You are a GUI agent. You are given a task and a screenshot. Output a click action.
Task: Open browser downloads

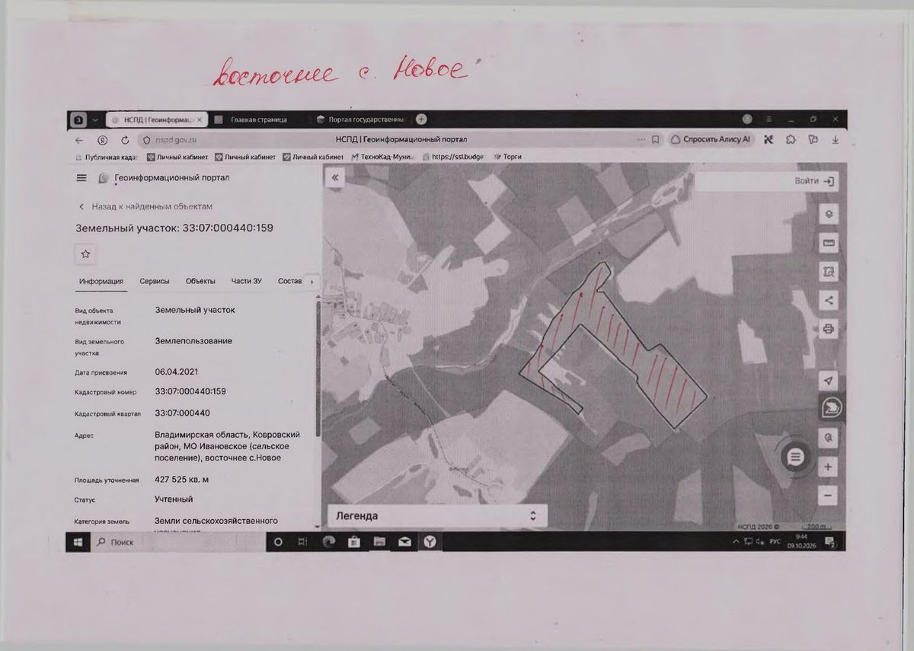tap(836, 140)
